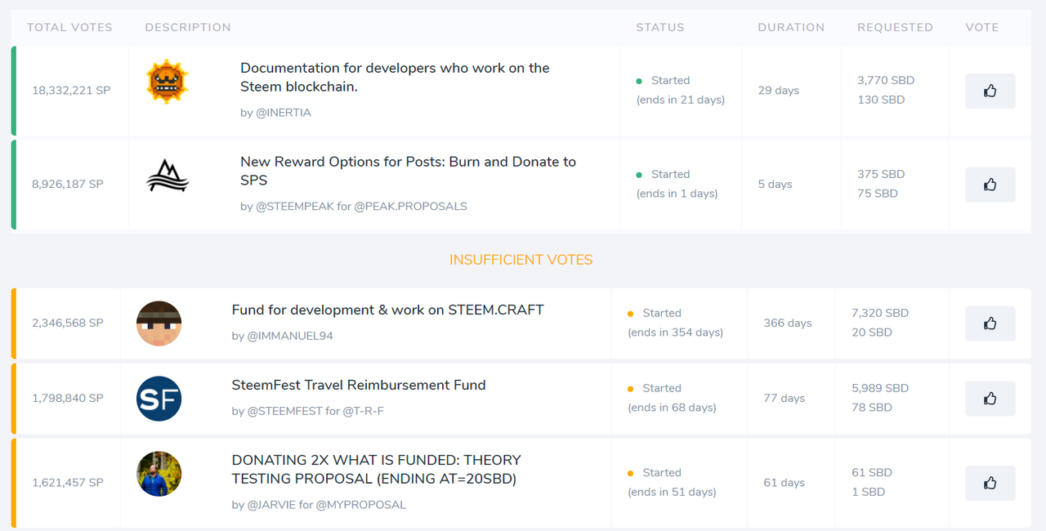Open 'Fund for development & work on STEEM.CRAFT'

(x=387, y=310)
